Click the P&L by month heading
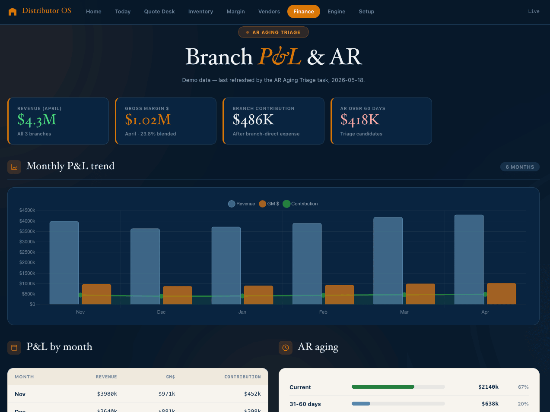 [x=59, y=347]
